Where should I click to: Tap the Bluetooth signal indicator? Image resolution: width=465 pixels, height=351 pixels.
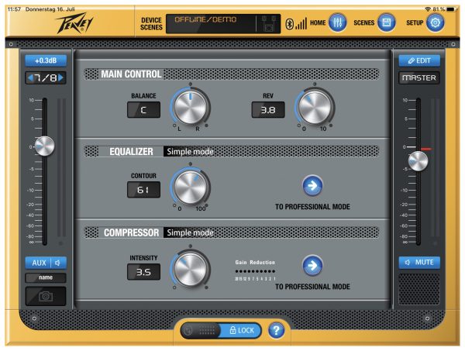point(296,24)
